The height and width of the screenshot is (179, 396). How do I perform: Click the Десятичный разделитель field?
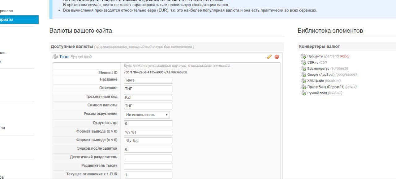coord(148,158)
